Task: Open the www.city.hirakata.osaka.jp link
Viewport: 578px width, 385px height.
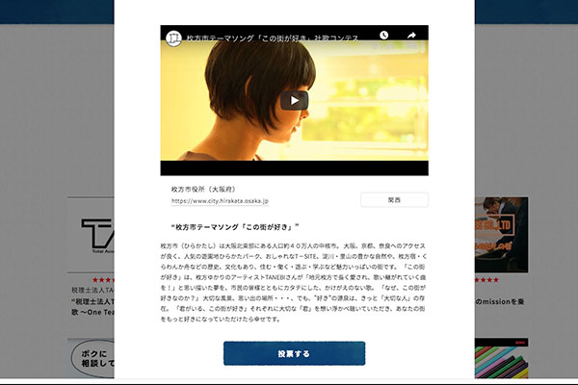Action: pyautogui.click(x=220, y=202)
